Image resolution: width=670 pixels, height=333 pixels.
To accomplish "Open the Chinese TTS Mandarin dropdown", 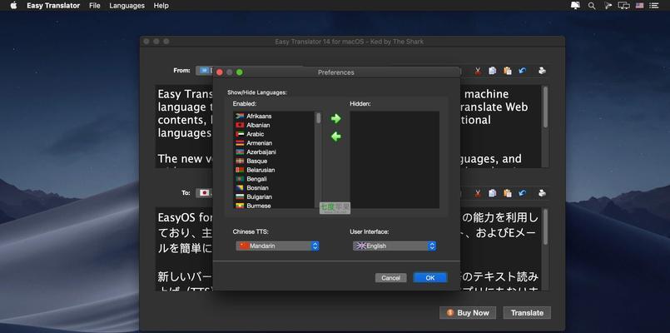I will [x=277, y=246].
